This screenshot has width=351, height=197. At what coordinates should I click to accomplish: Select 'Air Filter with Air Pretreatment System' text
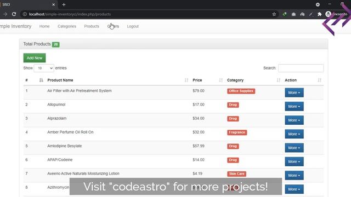(79, 91)
